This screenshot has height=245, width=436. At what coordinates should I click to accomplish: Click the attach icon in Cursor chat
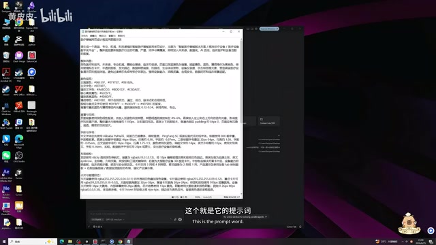(175, 219)
